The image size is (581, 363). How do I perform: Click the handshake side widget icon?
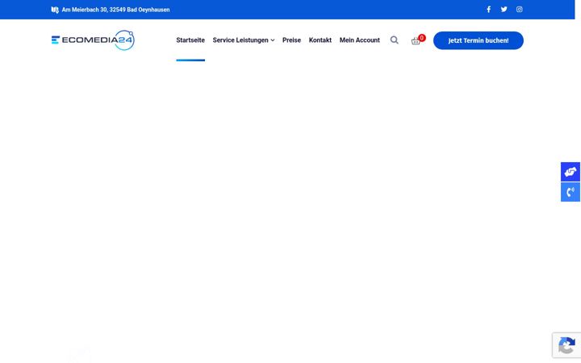click(x=571, y=172)
